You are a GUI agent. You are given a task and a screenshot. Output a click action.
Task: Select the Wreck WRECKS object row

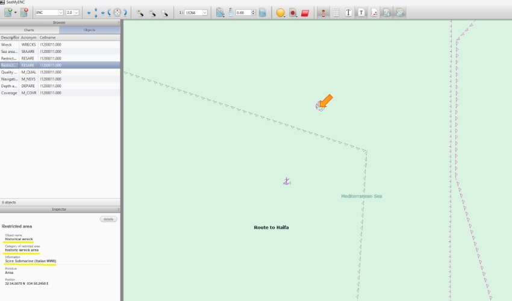(60, 45)
